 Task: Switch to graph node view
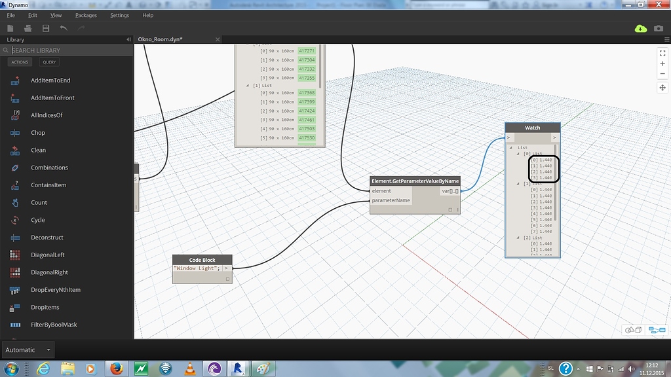pos(657,331)
